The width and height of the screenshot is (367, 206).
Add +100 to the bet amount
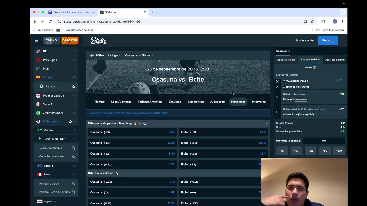(339, 151)
